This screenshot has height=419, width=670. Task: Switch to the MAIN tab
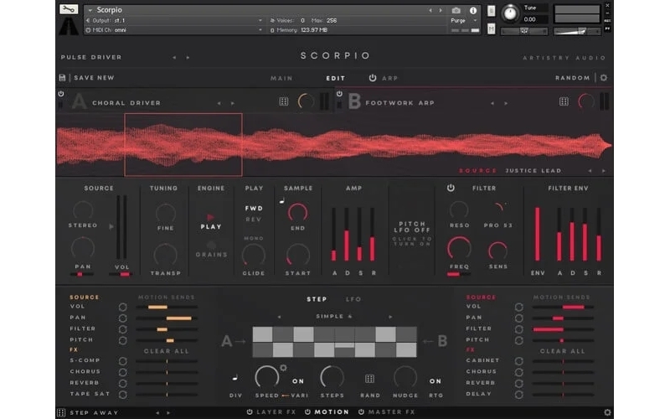point(281,78)
